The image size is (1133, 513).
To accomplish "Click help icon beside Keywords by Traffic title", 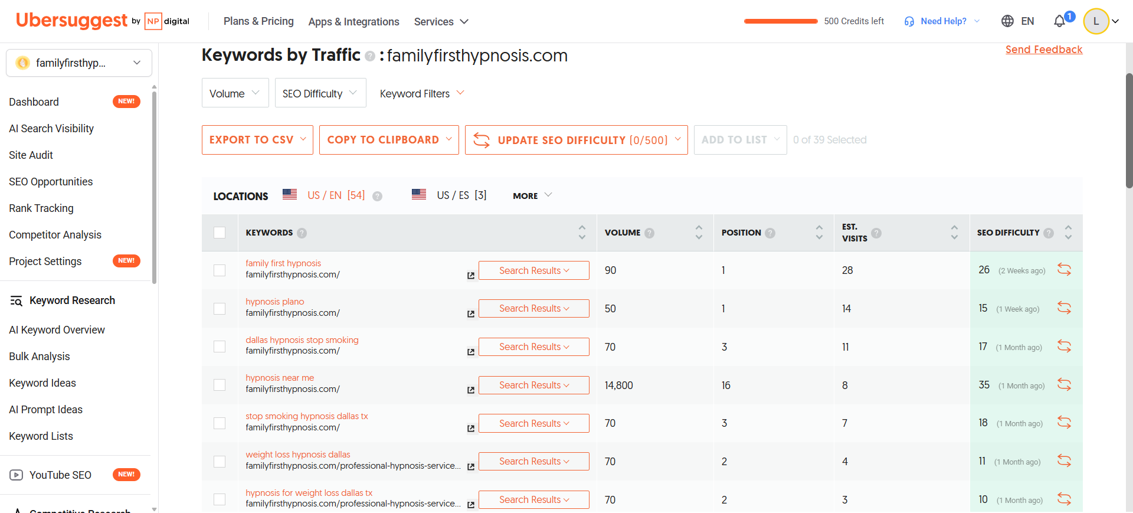I will pyautogui.click(x=370, y=56).
